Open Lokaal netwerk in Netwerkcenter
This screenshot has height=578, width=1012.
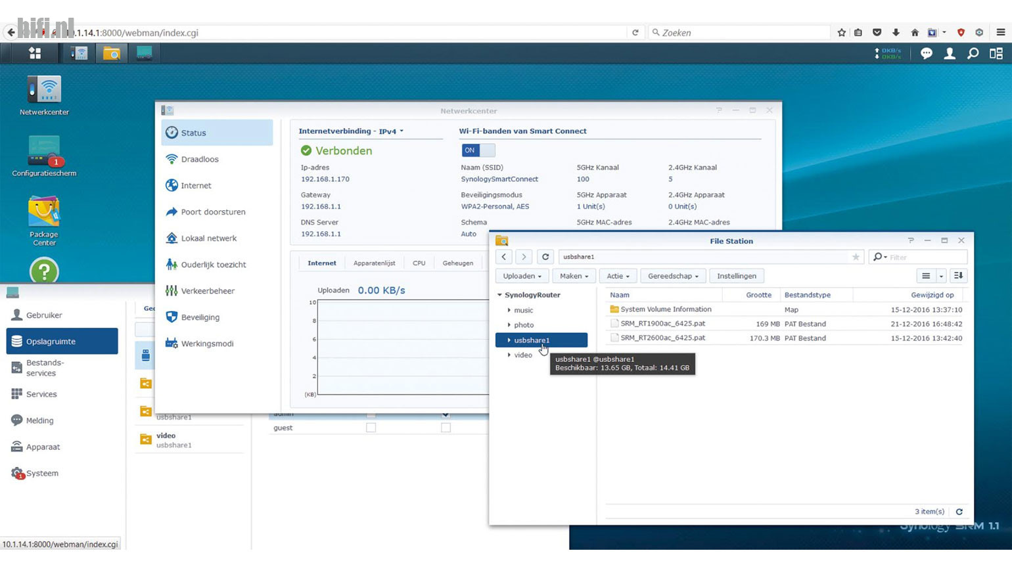[x=217, y=238]
